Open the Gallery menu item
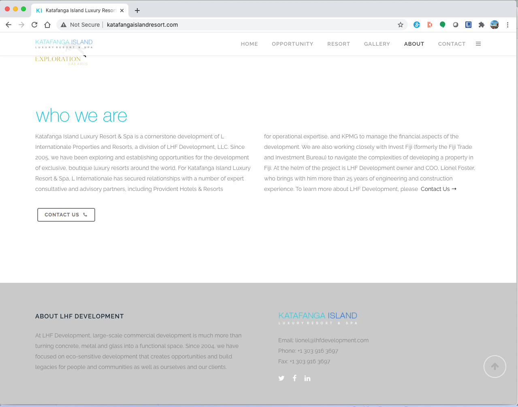Screen dimensions: 518x407 point(377,44)
